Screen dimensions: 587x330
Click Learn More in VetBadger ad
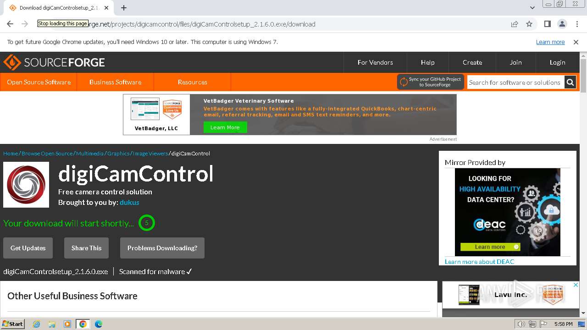coord(225,127)
